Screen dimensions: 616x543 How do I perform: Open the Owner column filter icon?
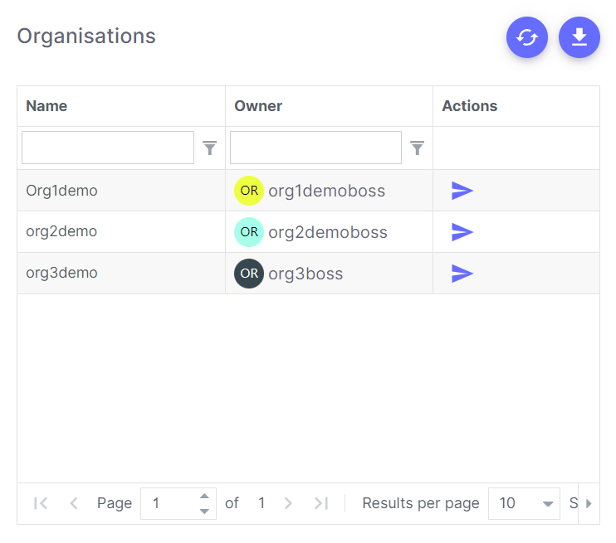418,148
